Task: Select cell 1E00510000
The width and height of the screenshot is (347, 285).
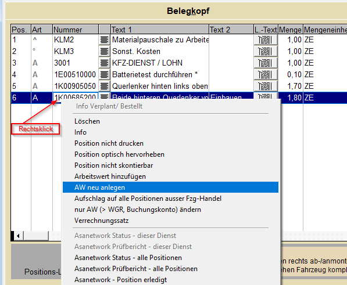Action: point(76,74)
